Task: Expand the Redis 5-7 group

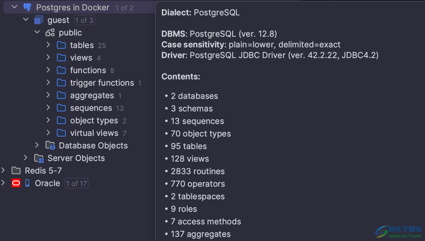Action: point(3,170)
